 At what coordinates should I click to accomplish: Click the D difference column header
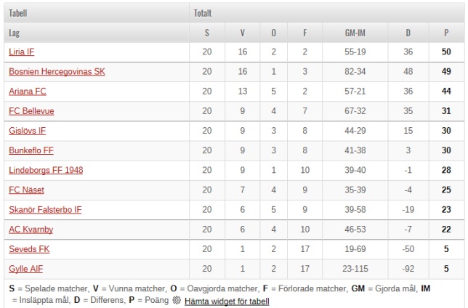[x=408, y=33]
